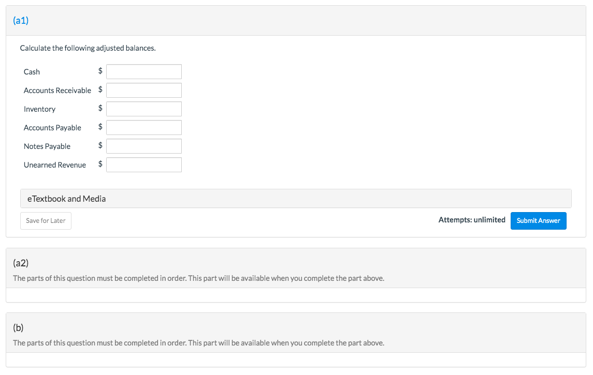This screenshot has height=375, width=593.
Task: Focus the Unearned Revenue input field
Action: point(143,164)
